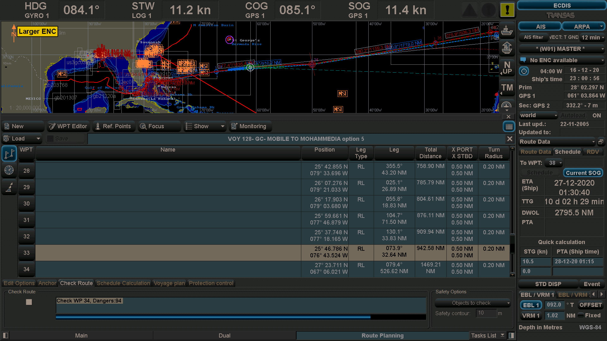Open the 12 min vector time dropdown

[592, 37]
